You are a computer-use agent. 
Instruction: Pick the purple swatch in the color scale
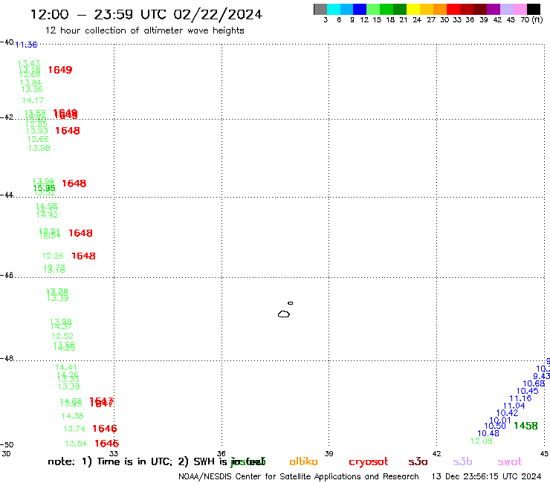click(494, 9)
